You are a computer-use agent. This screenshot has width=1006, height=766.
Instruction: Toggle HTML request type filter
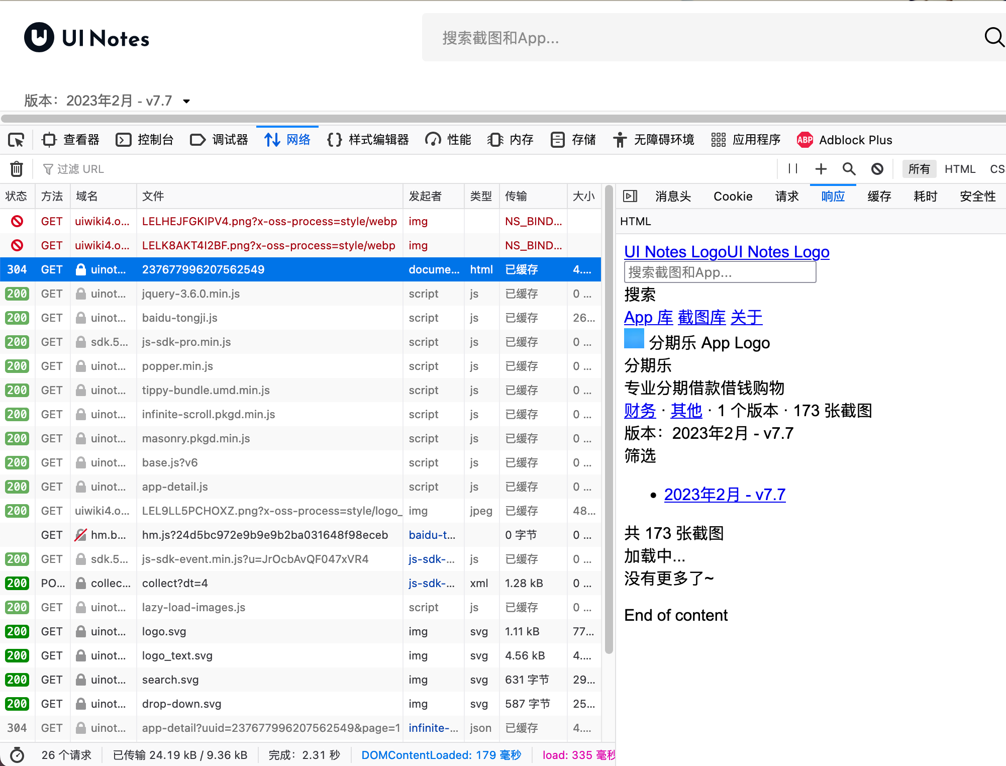(x=960, y=169)
